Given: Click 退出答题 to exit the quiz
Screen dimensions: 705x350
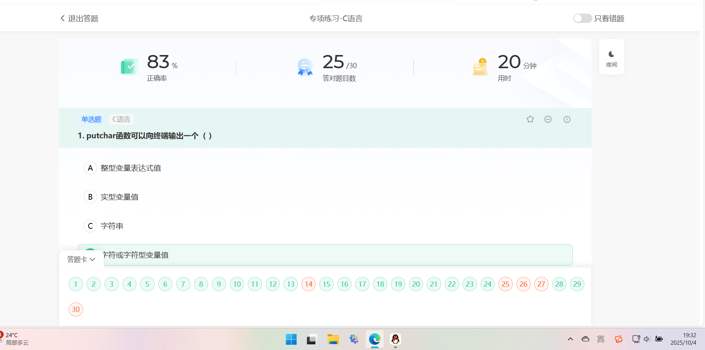Looking at the screenshot, I should click(x=79, y=18).
